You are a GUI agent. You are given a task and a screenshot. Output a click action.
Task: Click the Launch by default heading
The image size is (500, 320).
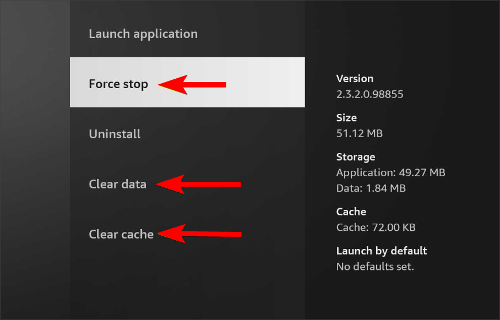click(382, 251)
